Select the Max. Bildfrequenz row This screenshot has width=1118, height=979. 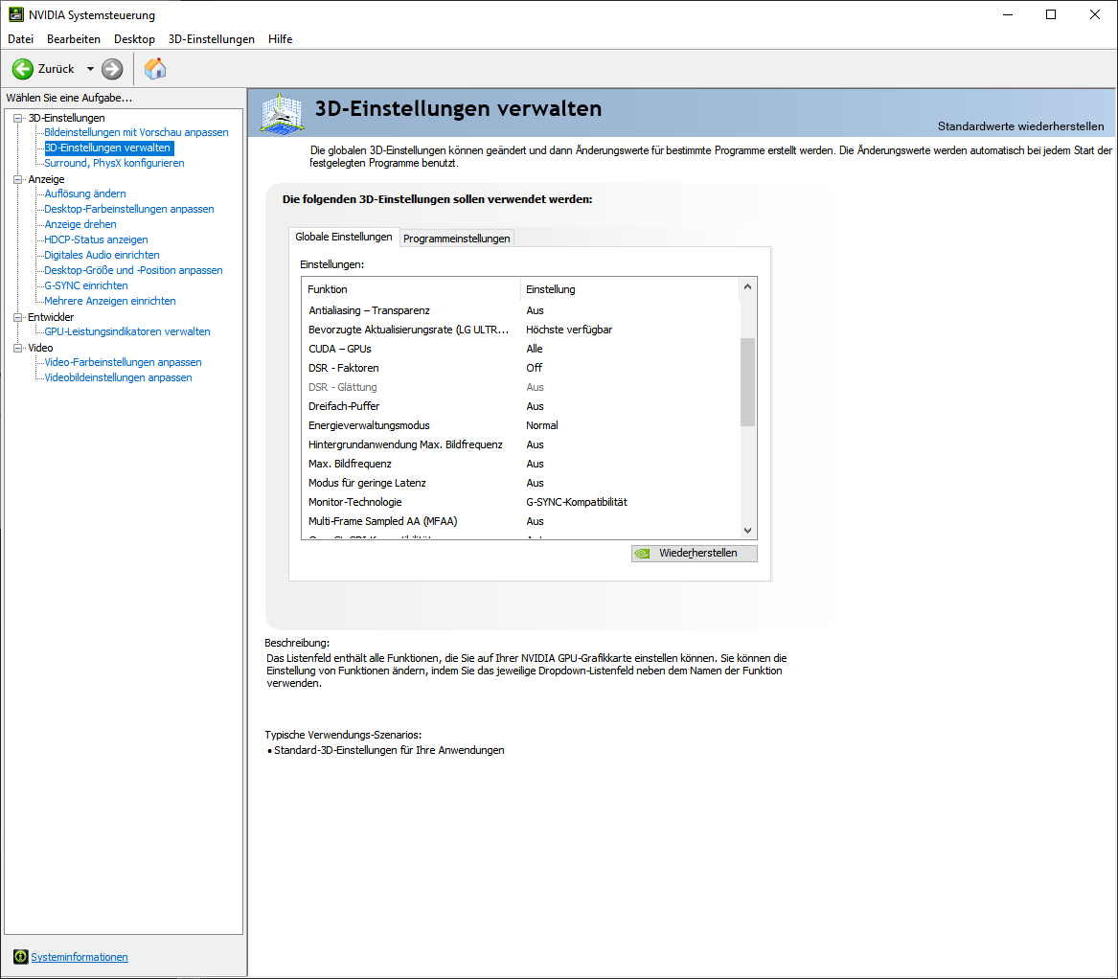[521, 465]
